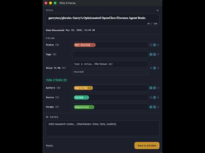Screen dimensions: 205x153
Task: Collapse extra fields via Hide 3 fields link
Action: 56,80
